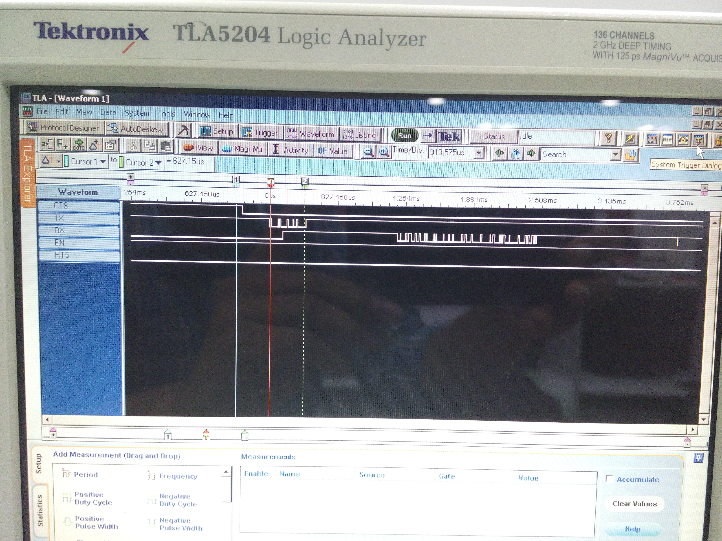722x541 pixels.
Task: Click the blue icon in measurement panel corner
Action: pyautogui.click(x=698, y=458)
